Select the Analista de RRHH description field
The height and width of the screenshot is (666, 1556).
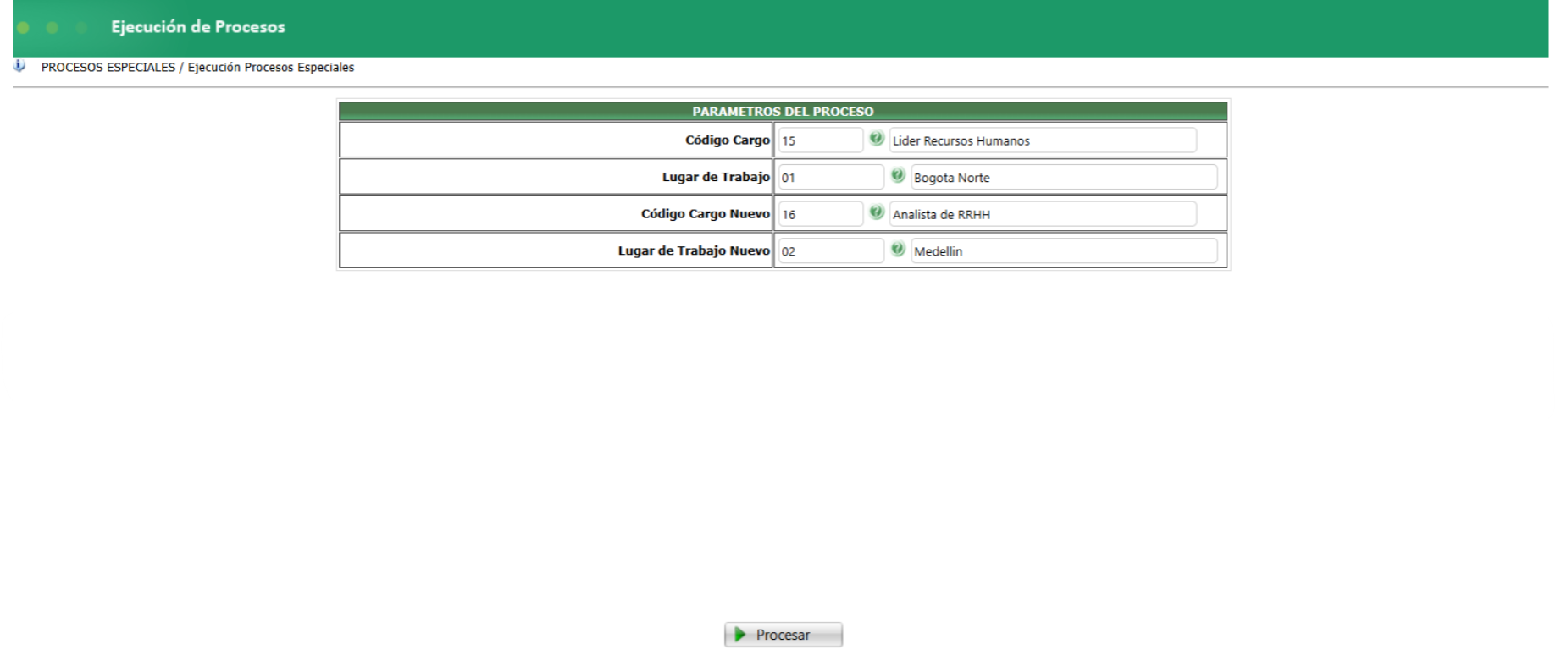pyautogui.click(x=1043, y=214)
